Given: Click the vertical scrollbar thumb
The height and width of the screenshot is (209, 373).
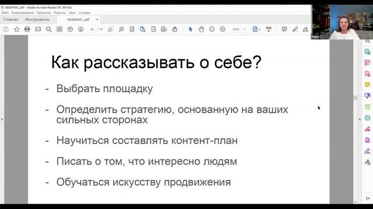Looking at the screenshot, I should pyautogui.click(x=356, y=98).
